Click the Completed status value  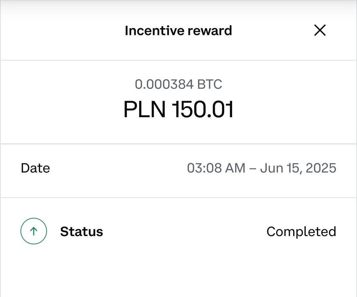tap(301, 232)
